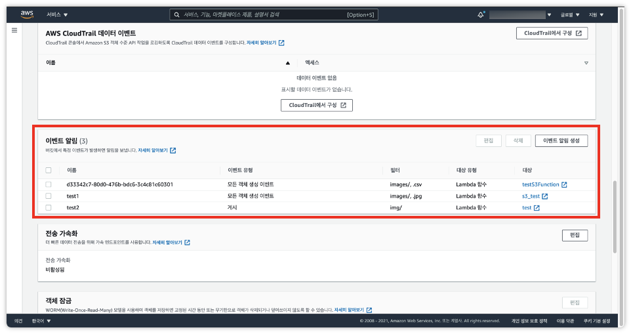Open the test Lambda target link
Image resolution: width=631 pixels, height=334 pixels.
coord(527,208)
